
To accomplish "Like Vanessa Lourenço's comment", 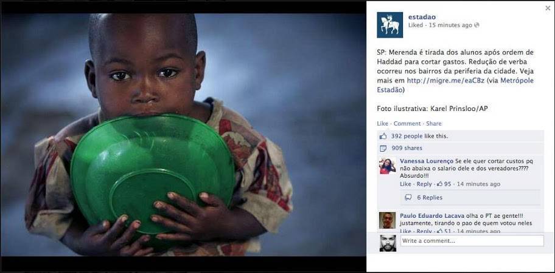I will tap(405, 184).
